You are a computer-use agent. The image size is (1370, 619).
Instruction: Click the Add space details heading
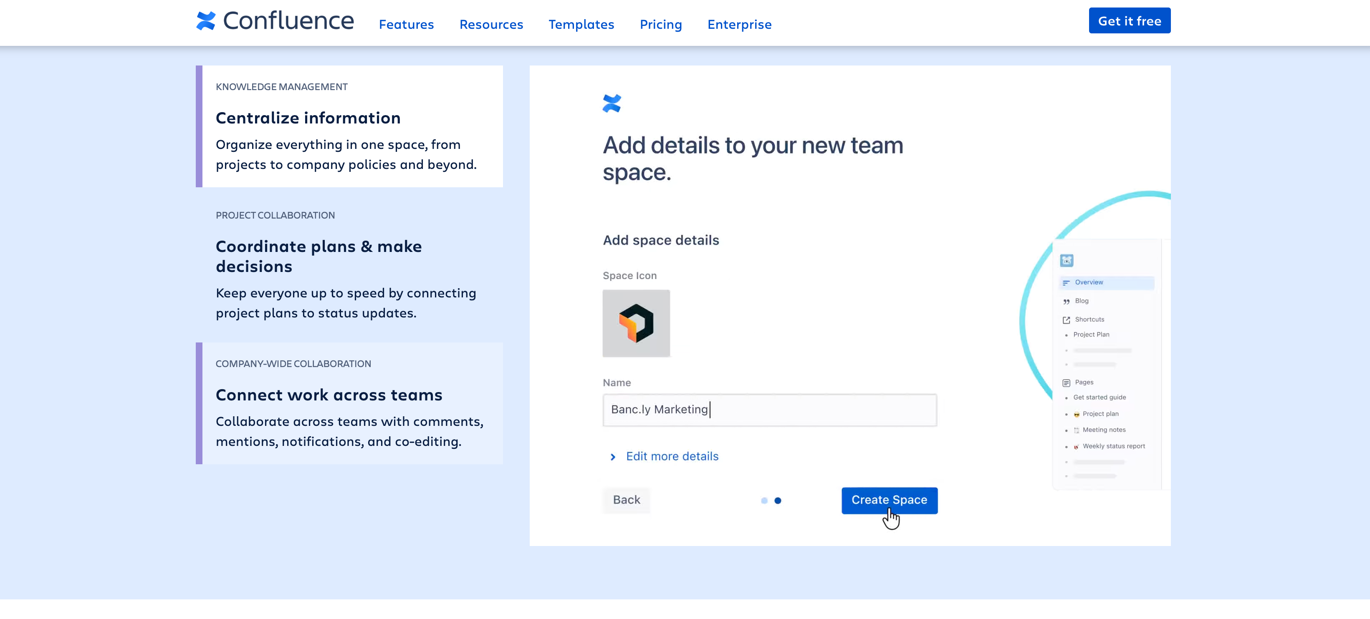click(x=660, y=240)
